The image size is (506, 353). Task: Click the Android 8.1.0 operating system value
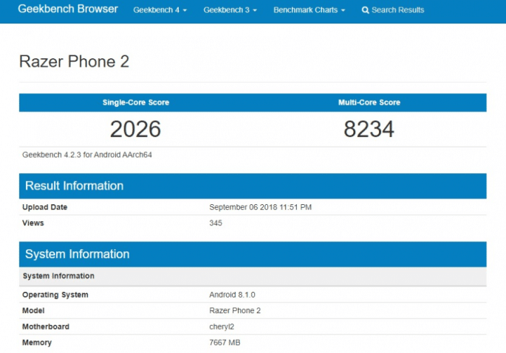tap(233, 295)
